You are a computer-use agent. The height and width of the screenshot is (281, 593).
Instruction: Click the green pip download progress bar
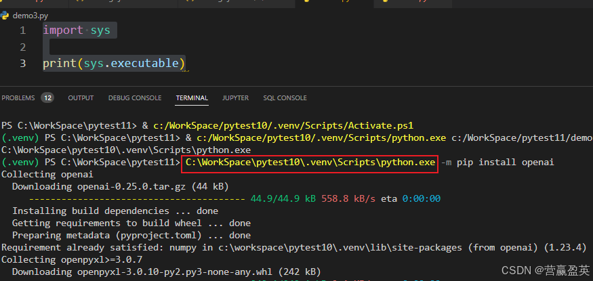coord(136,198)
